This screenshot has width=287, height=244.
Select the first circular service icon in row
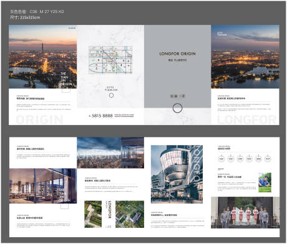coord(221,159)
